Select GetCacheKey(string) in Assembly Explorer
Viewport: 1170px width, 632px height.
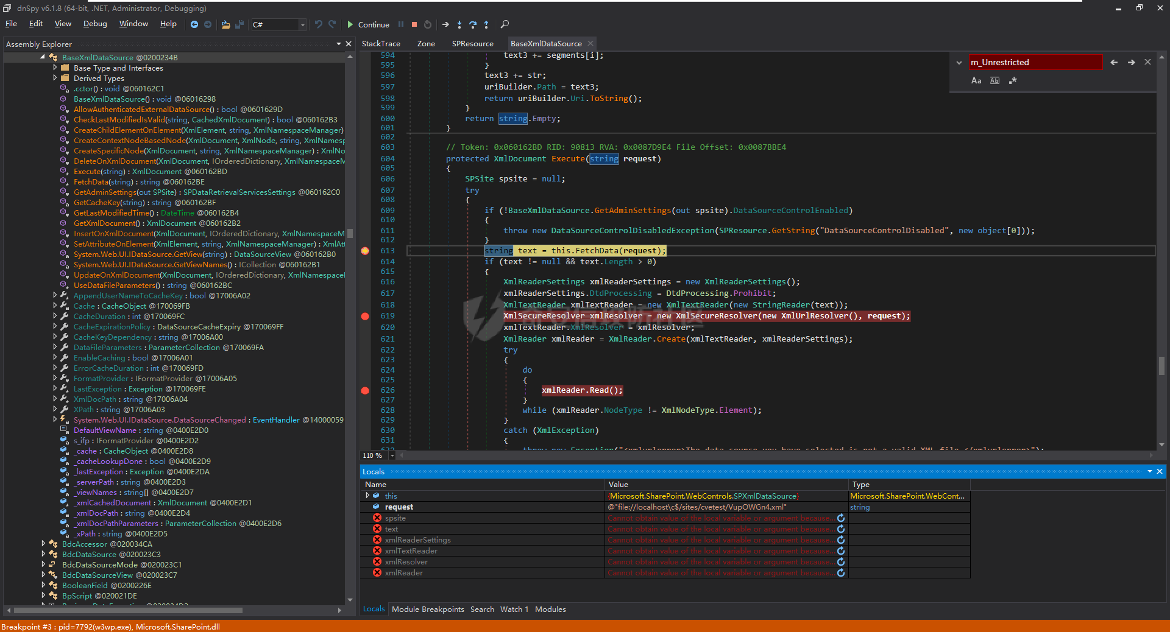(144, 203)
